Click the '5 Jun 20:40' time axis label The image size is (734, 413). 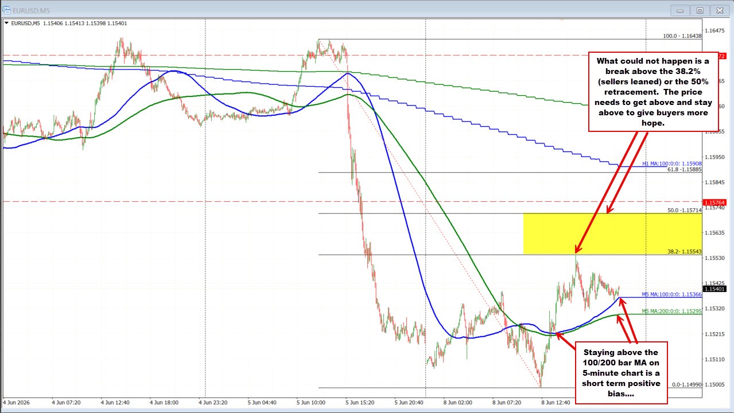(410, 403)
